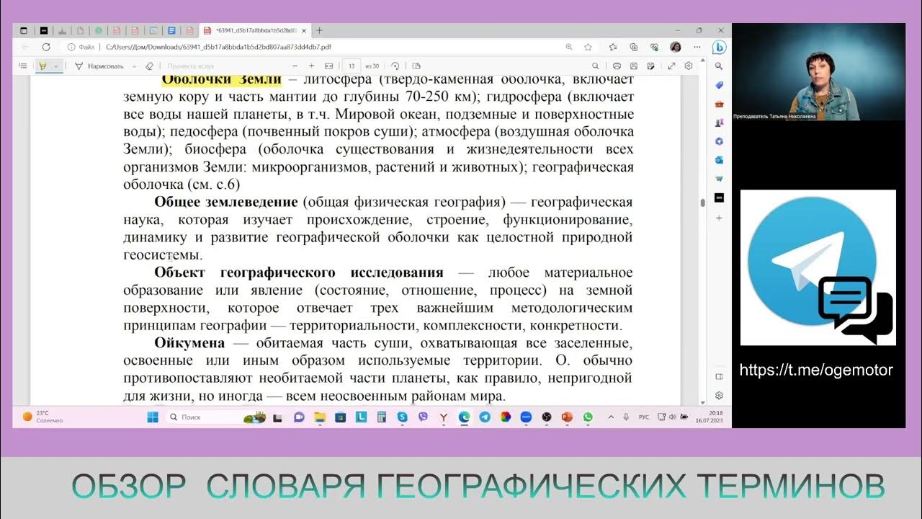
Task: Toggle sidebar visibility at bottom of sidebar
Action: pyautogui.click(x=719, y=376)
